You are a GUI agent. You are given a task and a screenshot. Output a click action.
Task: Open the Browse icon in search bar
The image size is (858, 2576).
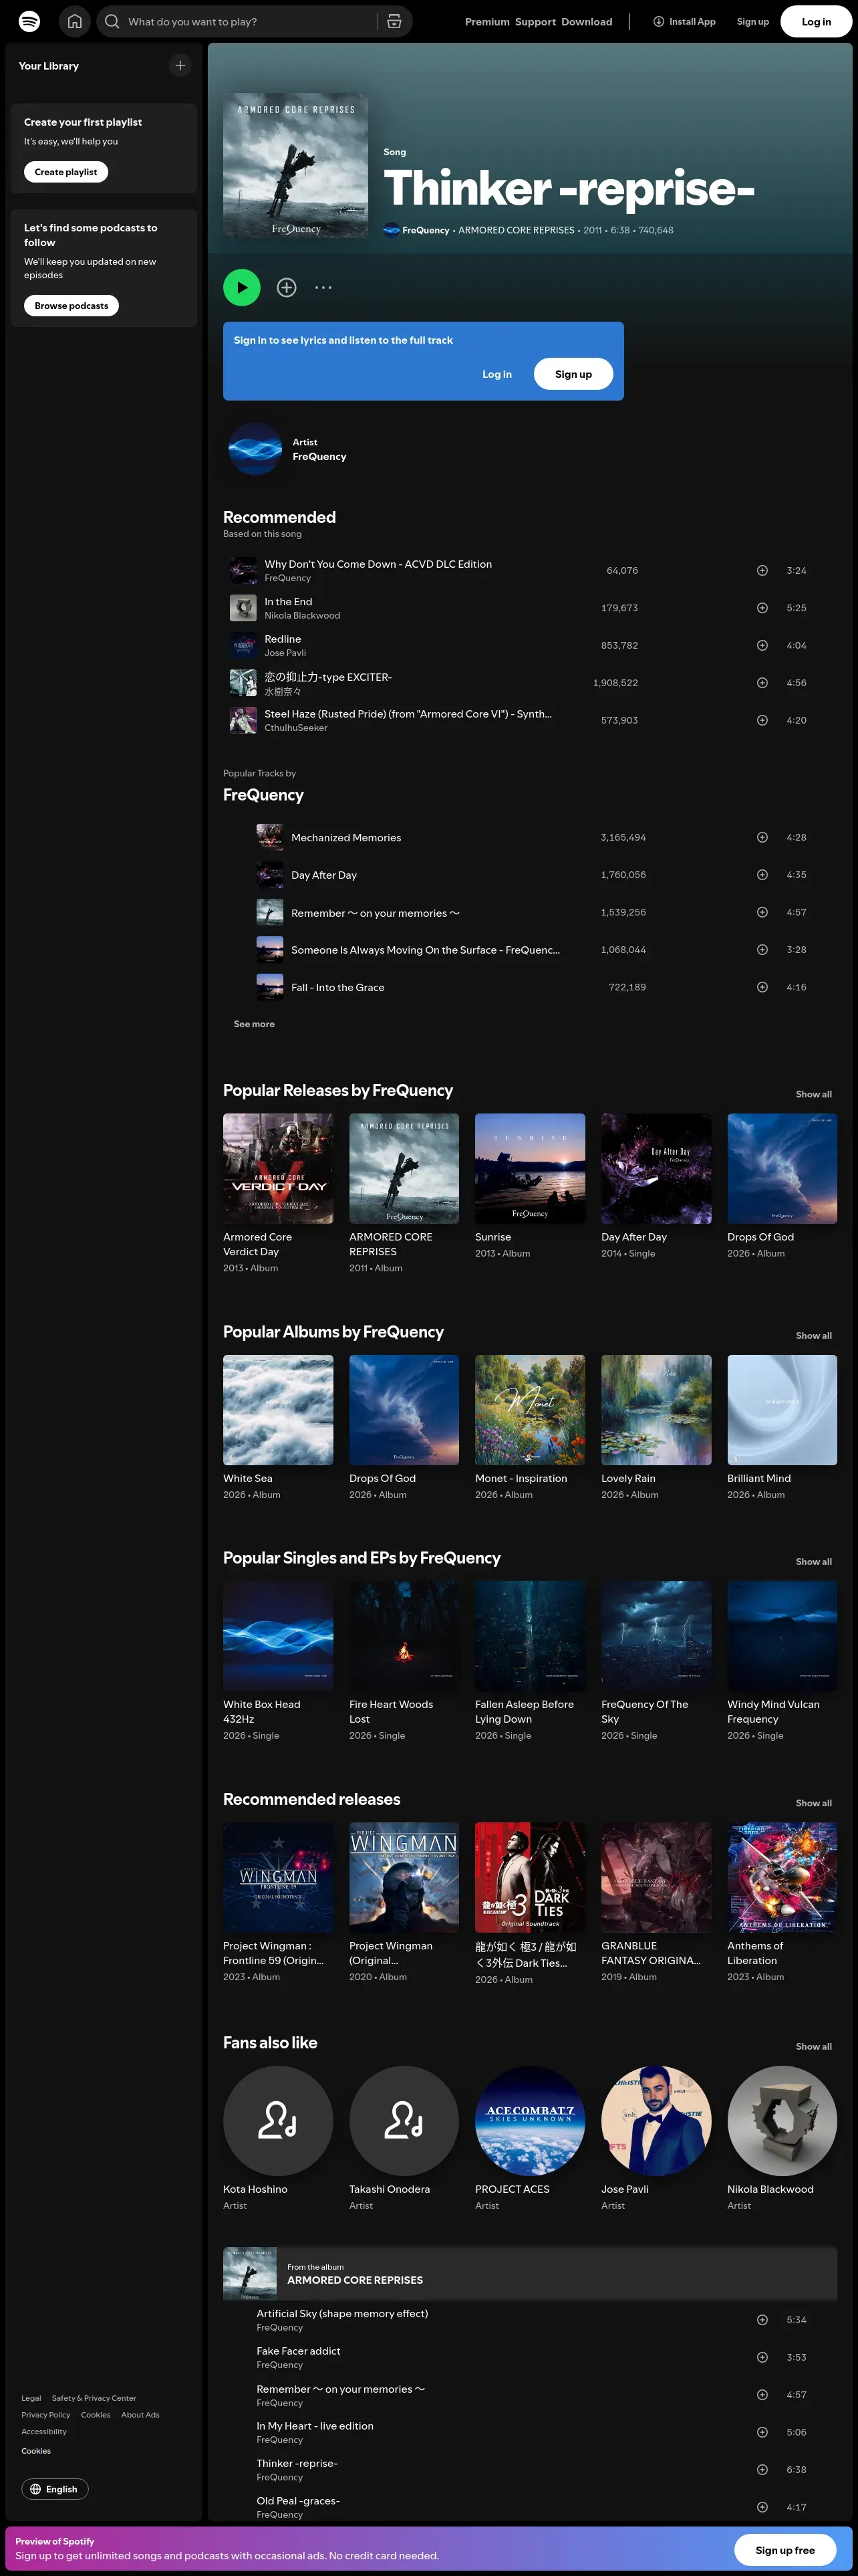[x=394, y=21]
